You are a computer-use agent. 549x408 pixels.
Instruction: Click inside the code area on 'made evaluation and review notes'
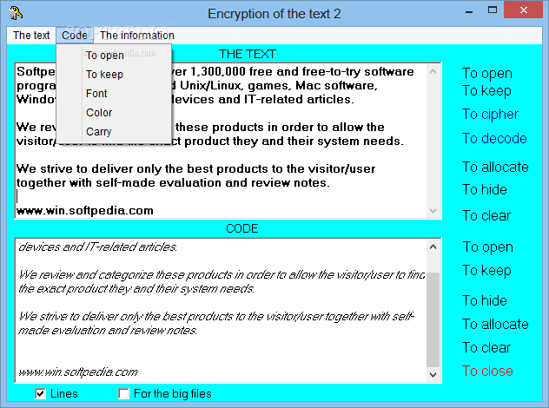[x=108, y=331]
